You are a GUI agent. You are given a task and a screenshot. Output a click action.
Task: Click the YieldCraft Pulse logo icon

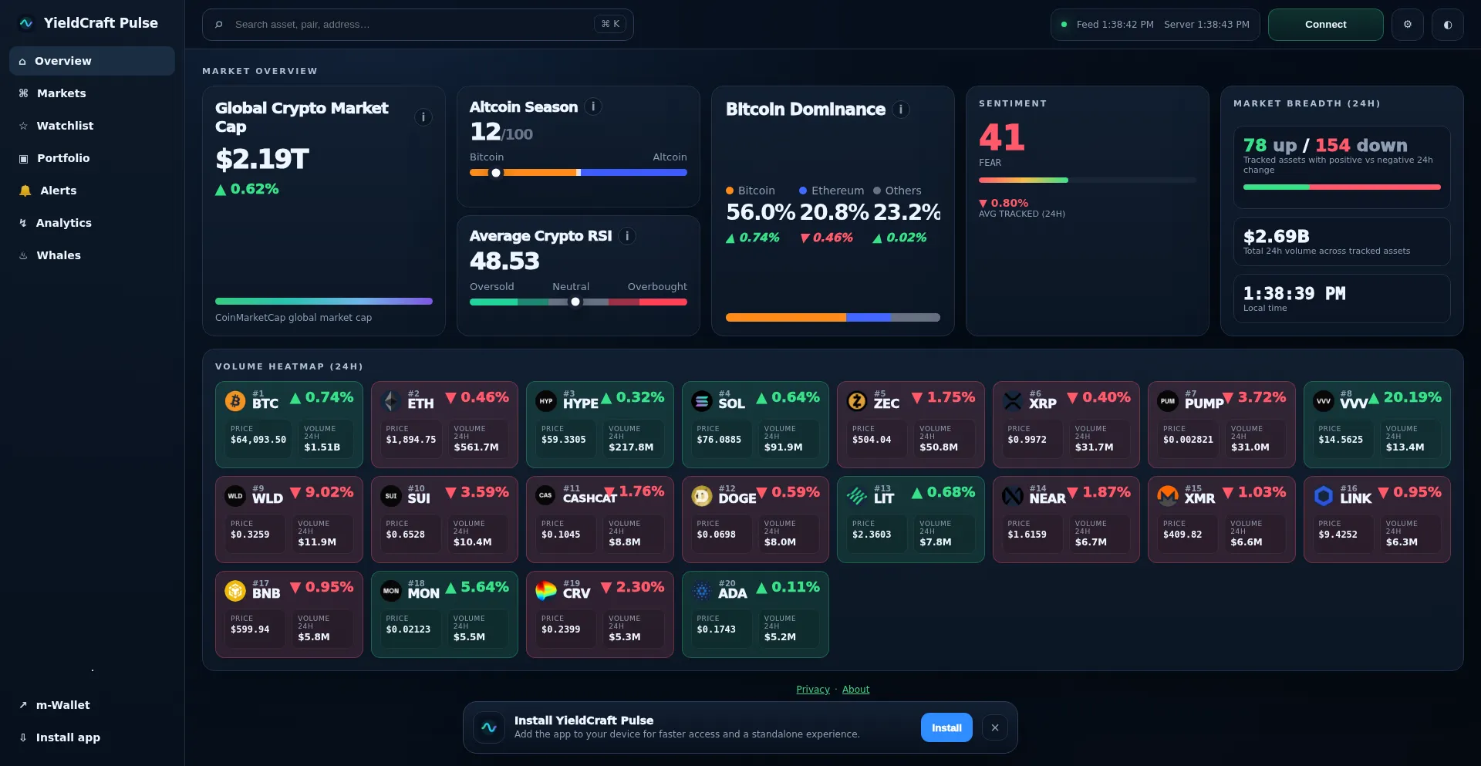click(x=26, y=23)
